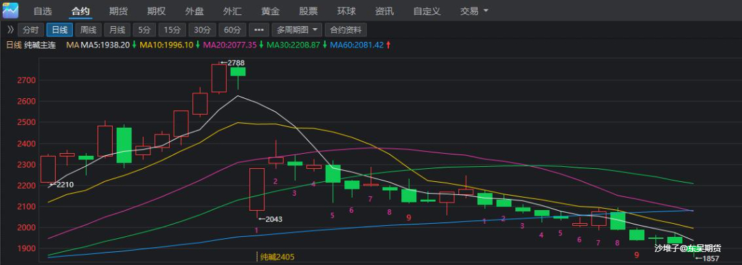Select the 月线 monthly chart period
Viewport: 742px width, 265px height.
117,30
